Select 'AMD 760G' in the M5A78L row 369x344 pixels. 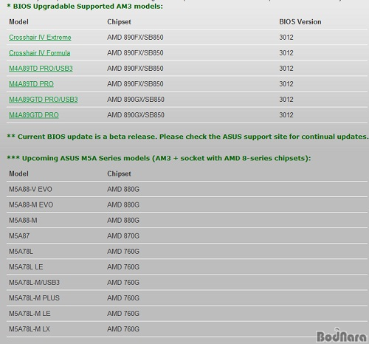point(123,251)
